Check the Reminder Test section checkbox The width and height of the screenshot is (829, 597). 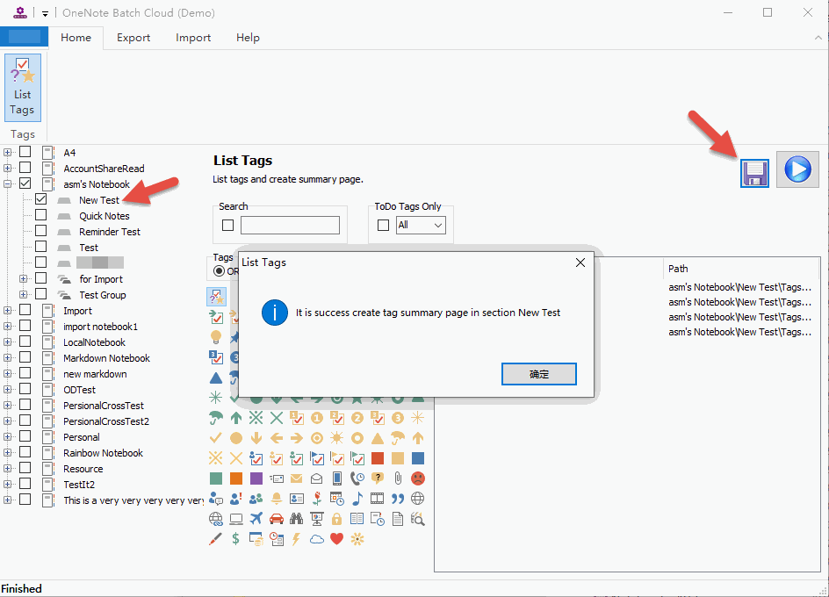point(40,231)
